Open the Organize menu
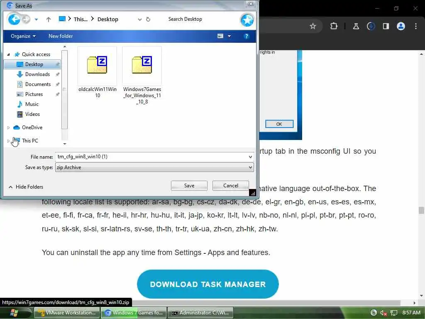Viewport: 425px width, 319px height. tap(23, 36)
